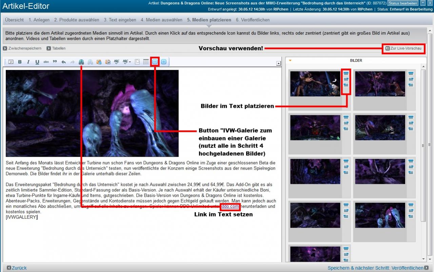Apply underline formatting

37,62
